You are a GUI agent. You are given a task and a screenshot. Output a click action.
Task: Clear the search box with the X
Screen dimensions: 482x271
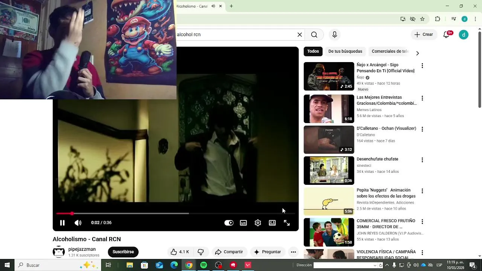point(300,35)
